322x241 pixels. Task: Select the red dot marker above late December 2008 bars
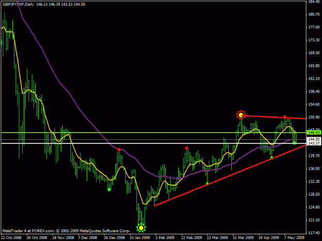tap(119, 150)
